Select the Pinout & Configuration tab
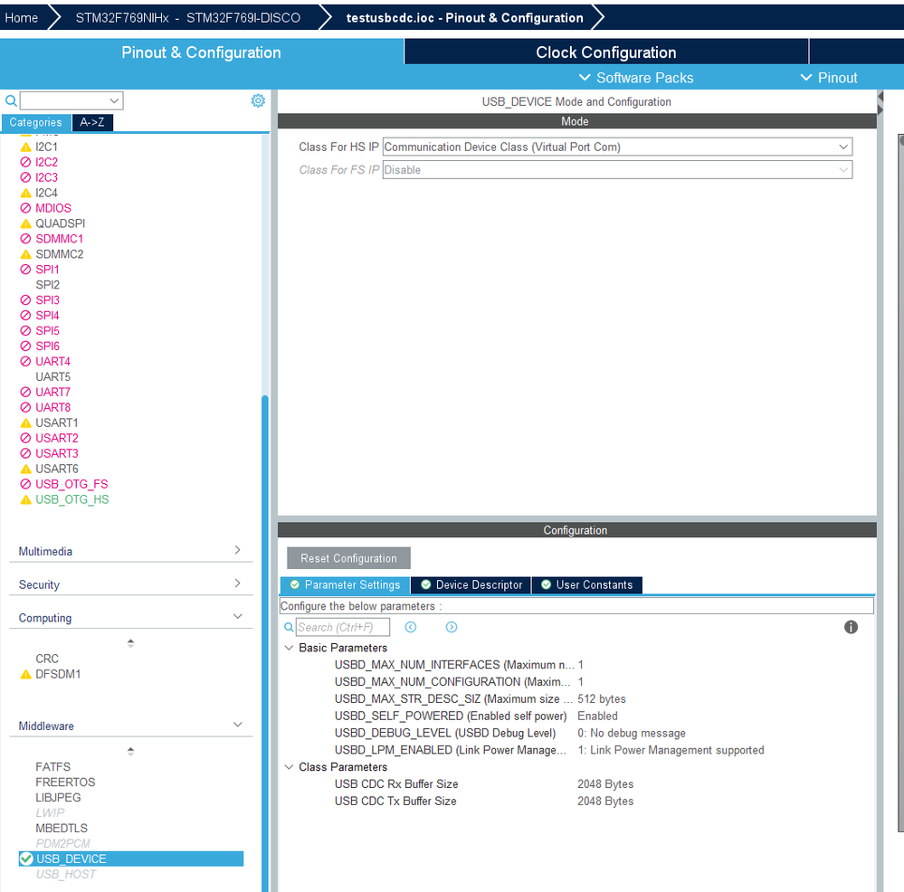 click(201, 52)
